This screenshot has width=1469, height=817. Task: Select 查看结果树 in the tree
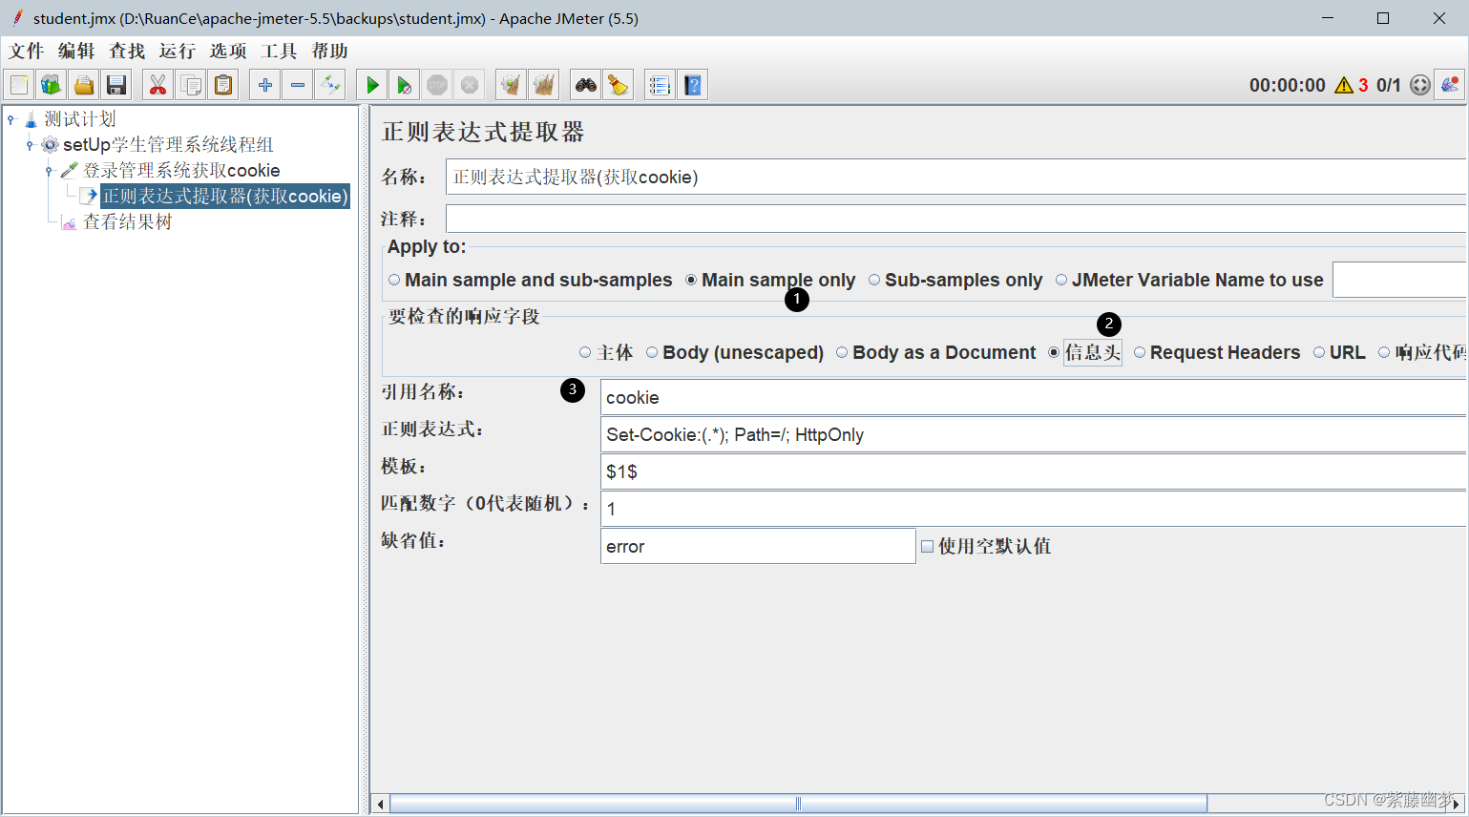(x=127, y=222)
